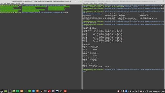Viewport: 165px width, 93px height.
Task: Open the Zoom tray icon
Action: [x=126, y=91]
